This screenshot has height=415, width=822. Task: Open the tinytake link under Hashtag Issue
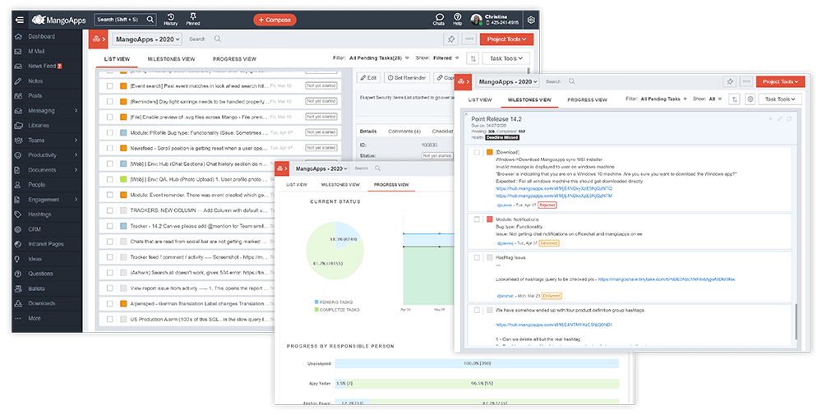[667, 279]
